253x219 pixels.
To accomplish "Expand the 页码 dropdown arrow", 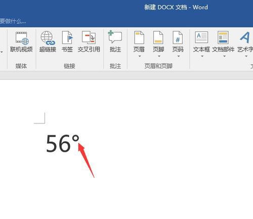I will pyautogui.click(x=179, y=56).
